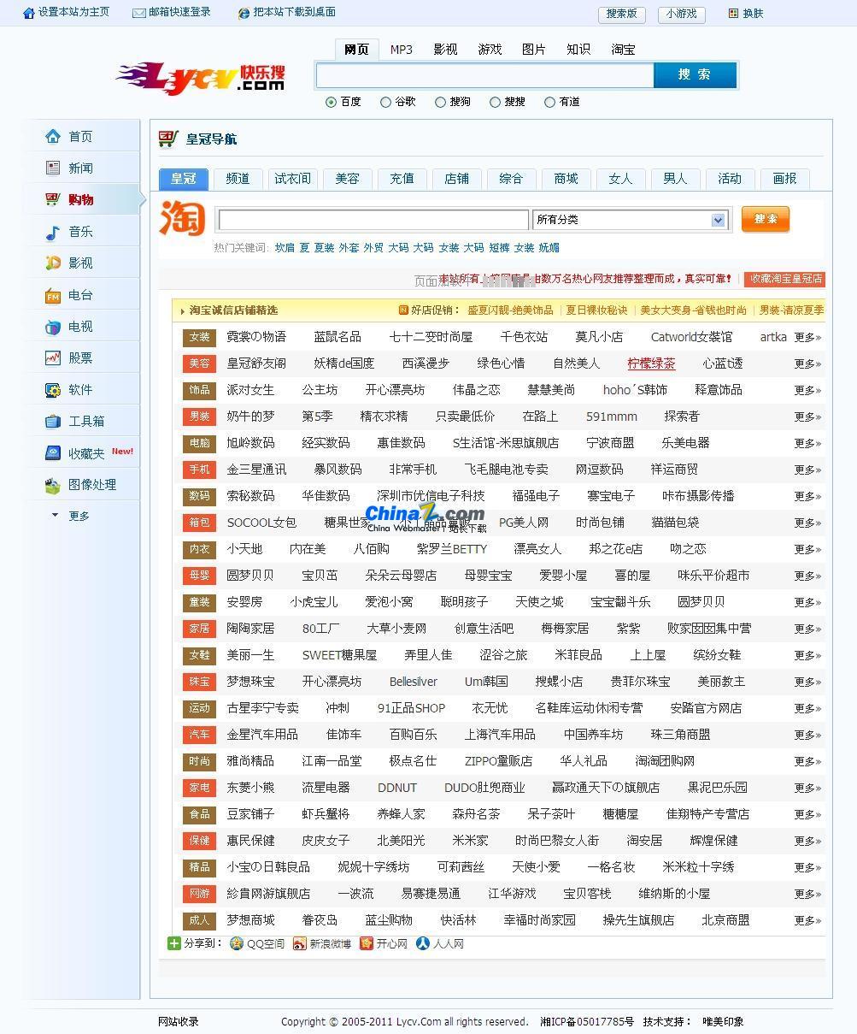The image size is (857, 1034).
Task: Click the cart icon next to 皇冠导航
Action: (x=168, y=139)
